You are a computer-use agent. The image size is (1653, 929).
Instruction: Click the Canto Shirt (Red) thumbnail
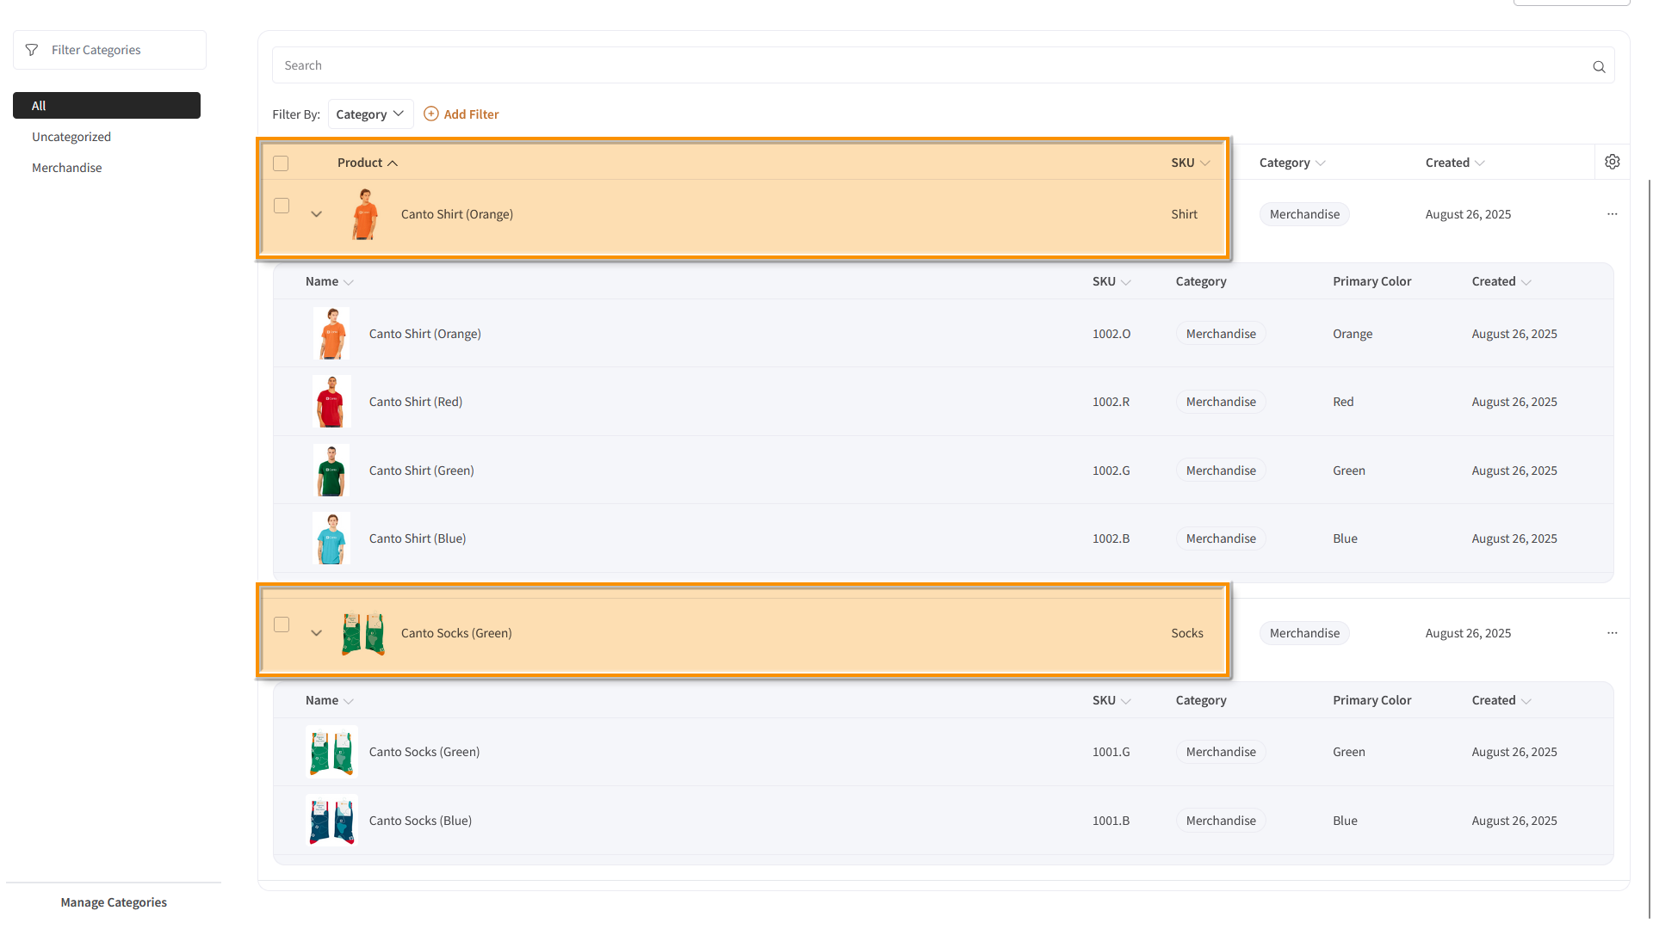331,402
